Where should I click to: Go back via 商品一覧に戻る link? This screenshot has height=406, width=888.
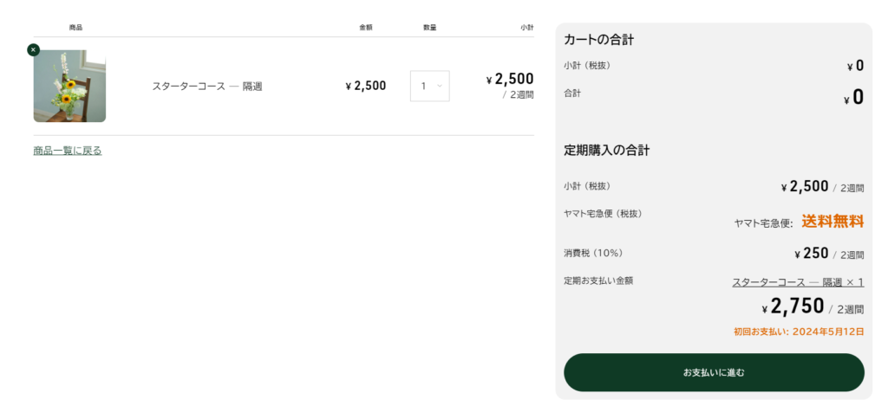coord(68,151)
